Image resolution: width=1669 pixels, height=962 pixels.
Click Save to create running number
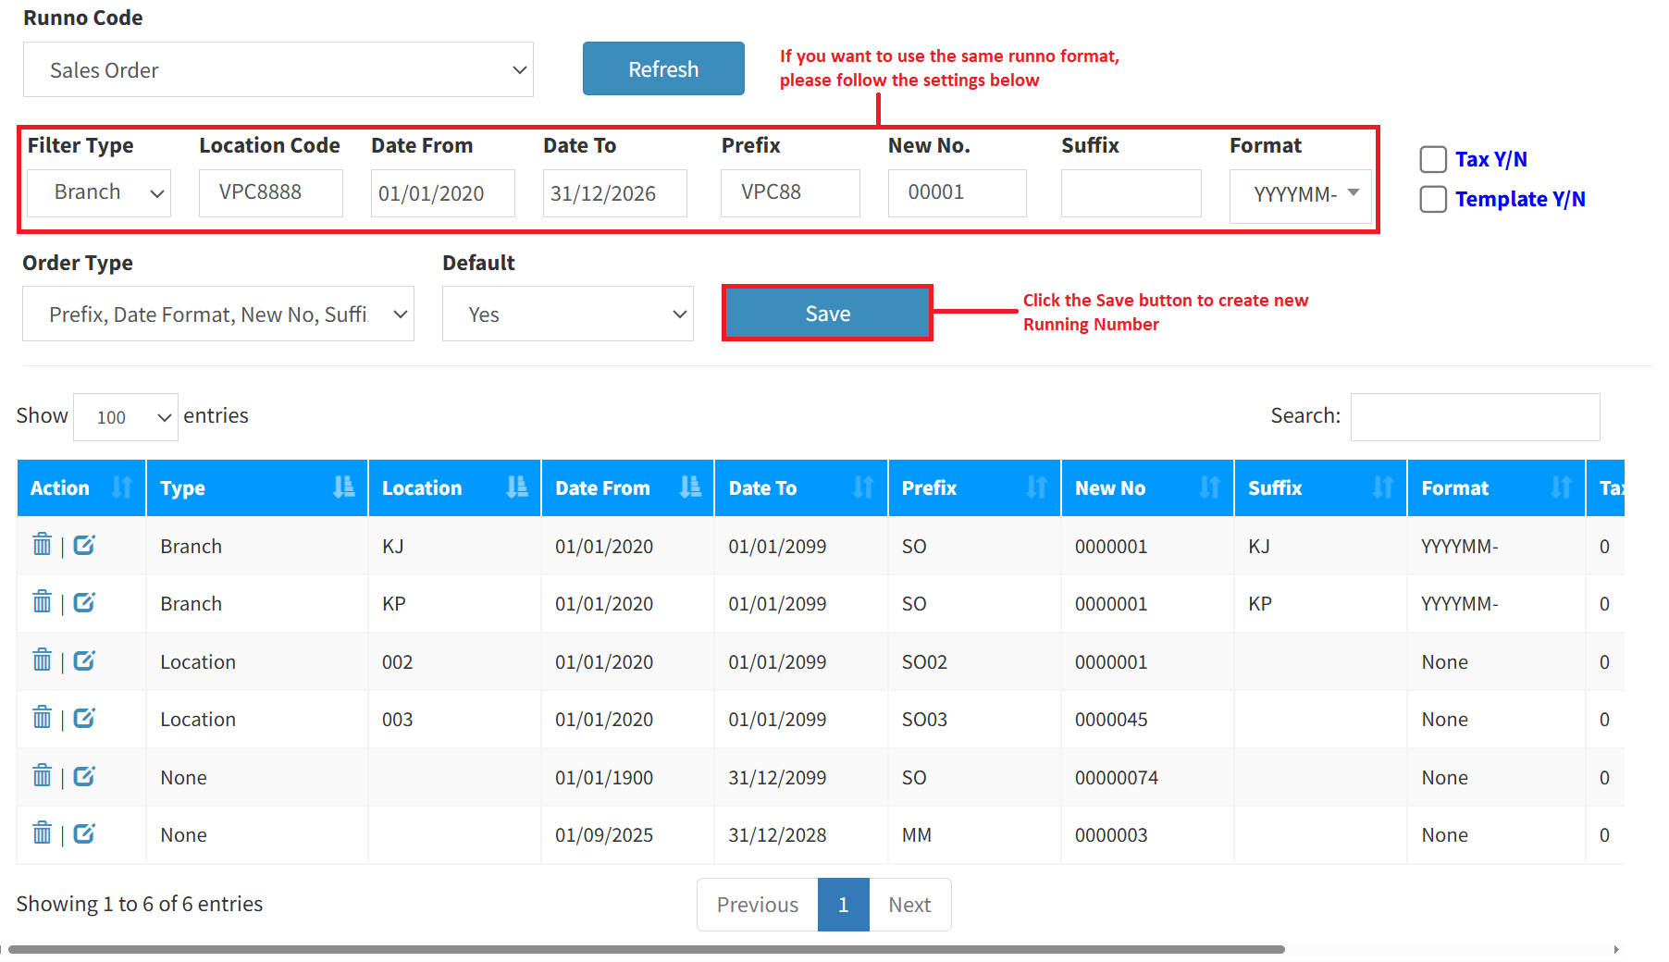827,314
